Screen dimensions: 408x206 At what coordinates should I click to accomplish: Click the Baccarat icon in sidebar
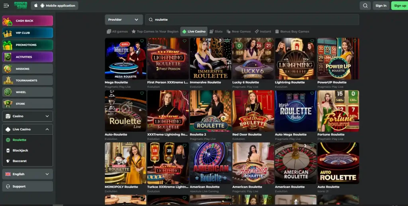pyautogui.click(x=8, y=161)
